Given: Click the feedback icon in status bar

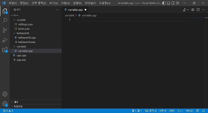Looking at the screenshot, I should pyautogui.click(x=197, y=111).
